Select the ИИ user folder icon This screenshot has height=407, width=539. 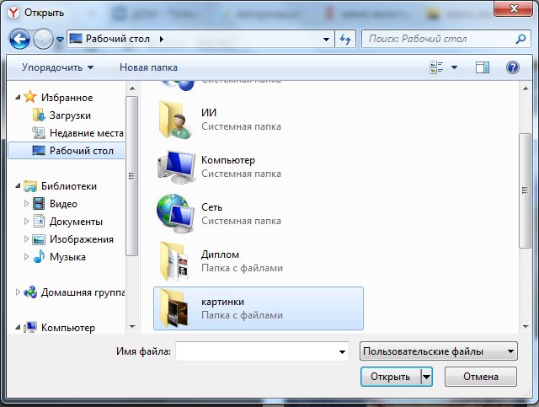click(x=175, y=120)
